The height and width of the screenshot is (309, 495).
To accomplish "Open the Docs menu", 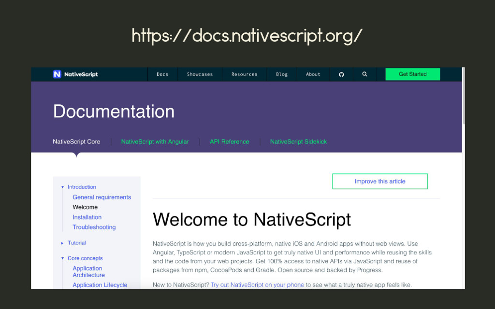I will pos(162,74).
